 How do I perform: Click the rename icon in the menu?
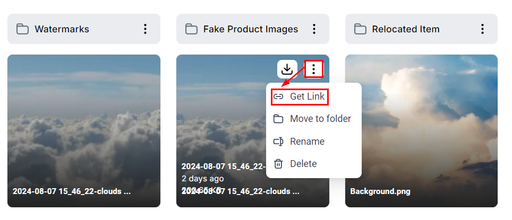[x=278, y=142]
